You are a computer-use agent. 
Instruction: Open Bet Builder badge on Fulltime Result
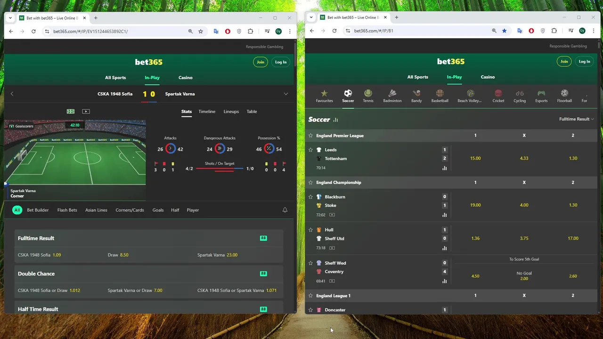coord(263,238)
